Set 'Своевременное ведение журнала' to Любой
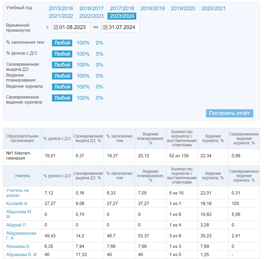Screen dimensions: 264x259 click(62, 98)
